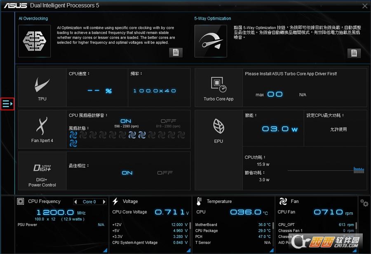Open the EPU leaf icon module
This screenshot has width=371, height=254.
click(x=218, y=129)
